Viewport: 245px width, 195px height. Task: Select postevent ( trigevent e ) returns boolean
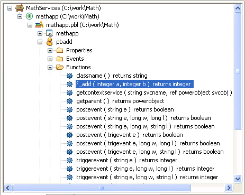[130, 135]
